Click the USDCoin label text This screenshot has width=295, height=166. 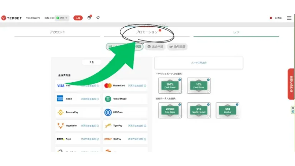(118, 112)
